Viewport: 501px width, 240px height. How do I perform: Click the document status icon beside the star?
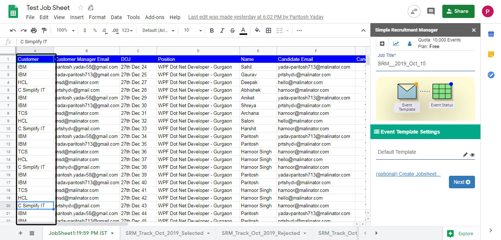pyautogui.click(x=91, y=8)
